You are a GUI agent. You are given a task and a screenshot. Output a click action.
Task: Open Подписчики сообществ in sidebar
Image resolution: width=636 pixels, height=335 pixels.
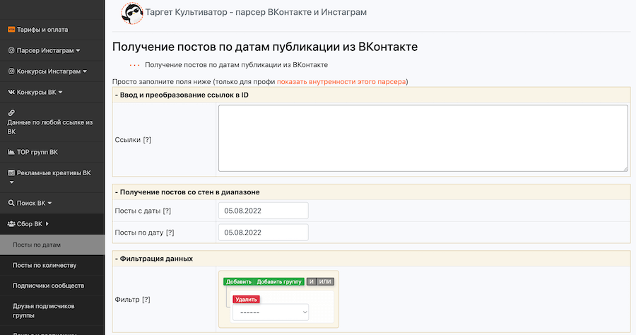[48, 286]
